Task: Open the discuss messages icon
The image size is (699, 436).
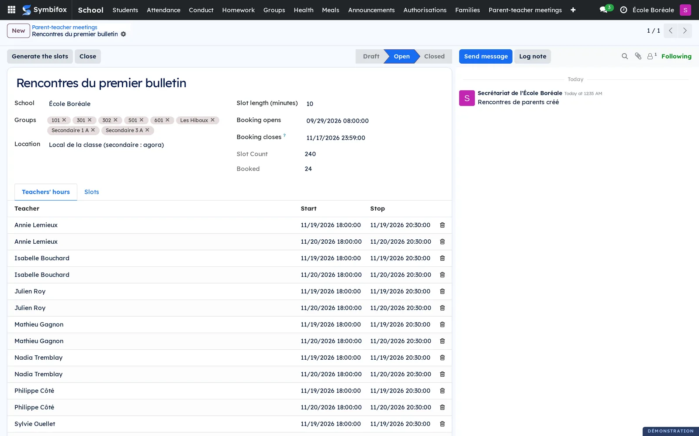Action: click(x=604, y=10)
